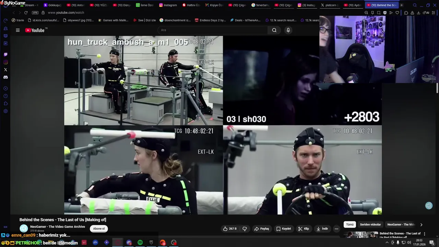
Task: Switch to the platcorn X tab
Action: [x=330, y=5]
